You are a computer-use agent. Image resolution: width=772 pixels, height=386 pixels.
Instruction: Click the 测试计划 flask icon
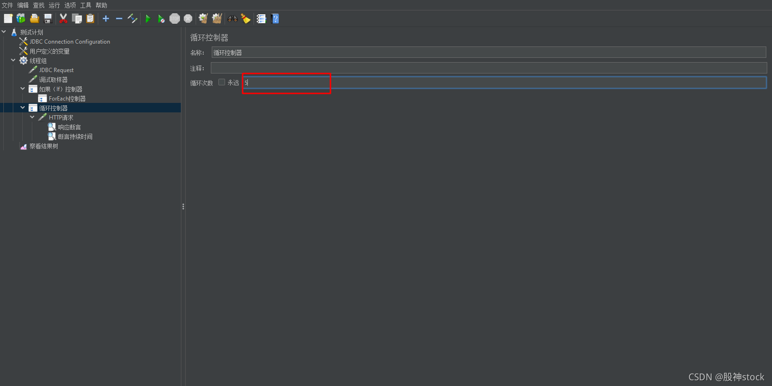(14, 32)
